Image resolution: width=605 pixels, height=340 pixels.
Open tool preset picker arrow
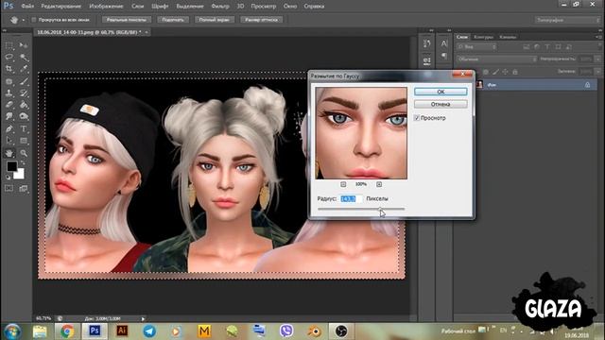click(x=23, y=20)
